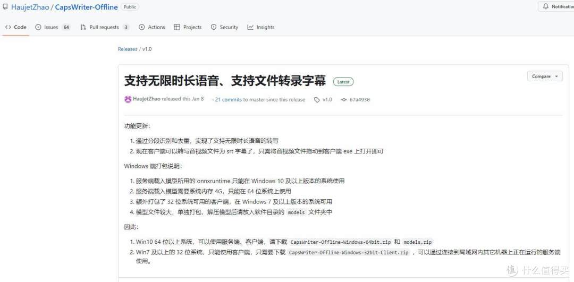Viewport: 574px width, 282px height.
Task: Click the 32 位系统 Windows 7 line
Action: pyautogui.click(x=234, y=201)
